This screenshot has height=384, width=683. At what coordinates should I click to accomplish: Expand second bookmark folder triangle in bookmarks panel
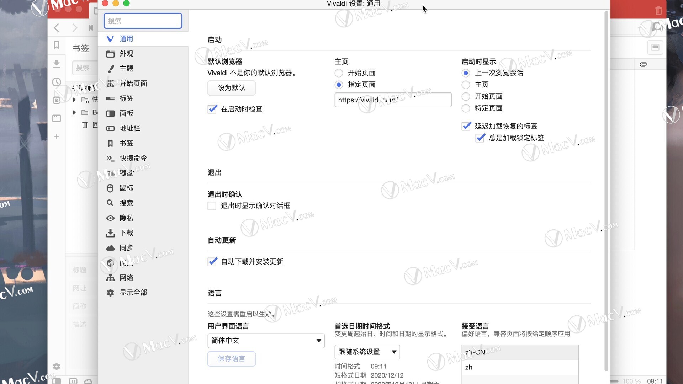coord(74,112)
